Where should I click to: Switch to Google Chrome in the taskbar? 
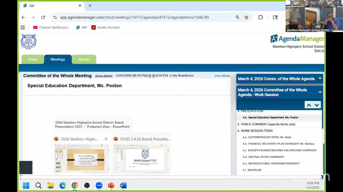[x=75, y=185]
